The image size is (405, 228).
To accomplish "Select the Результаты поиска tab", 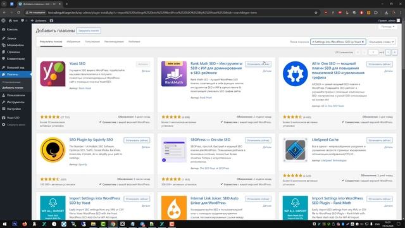I will tap(51, 42).
